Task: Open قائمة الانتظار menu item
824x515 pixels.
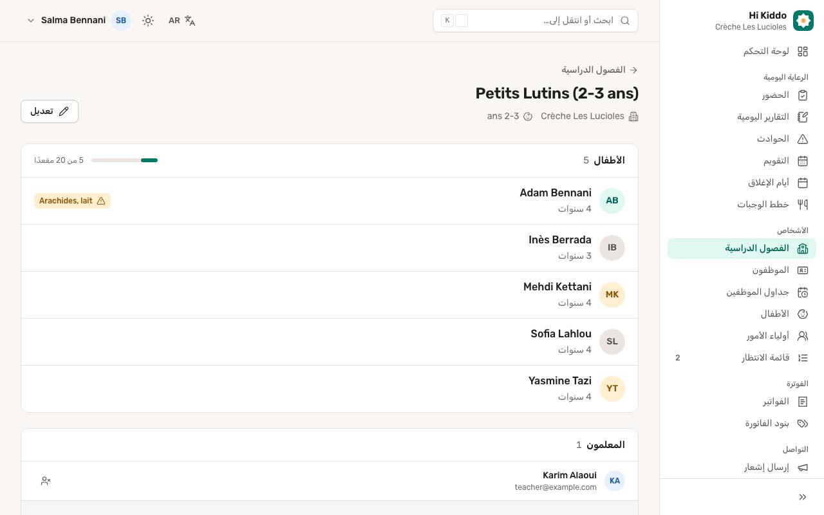Action: (x=742, y=358)
